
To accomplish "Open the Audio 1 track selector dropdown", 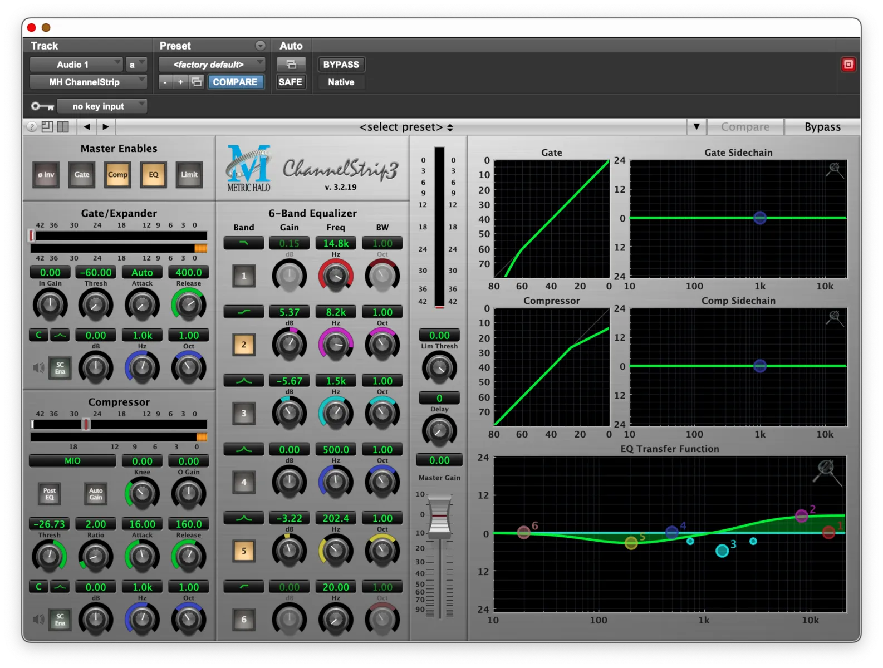I will [x=76, y=65].
